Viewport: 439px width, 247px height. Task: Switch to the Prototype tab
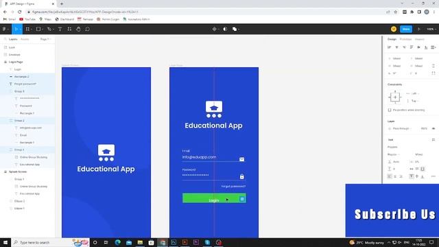tap(405, 39)
